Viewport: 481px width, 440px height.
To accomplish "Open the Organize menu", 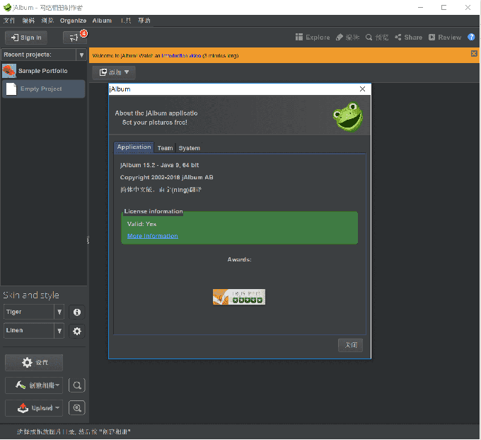I will click(73, 21).
